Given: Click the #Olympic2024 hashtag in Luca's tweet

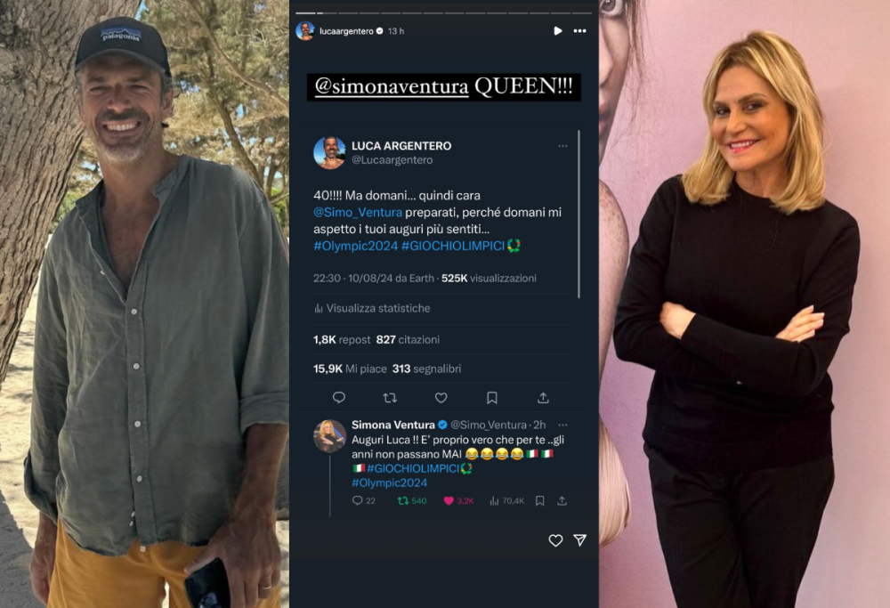Looking at the screenshot, I should click(355, 246).
